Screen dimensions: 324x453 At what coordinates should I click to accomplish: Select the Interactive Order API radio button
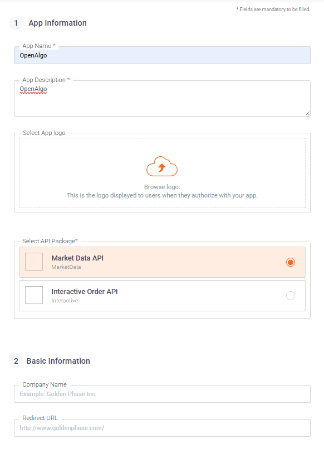[x=290, y=296]
